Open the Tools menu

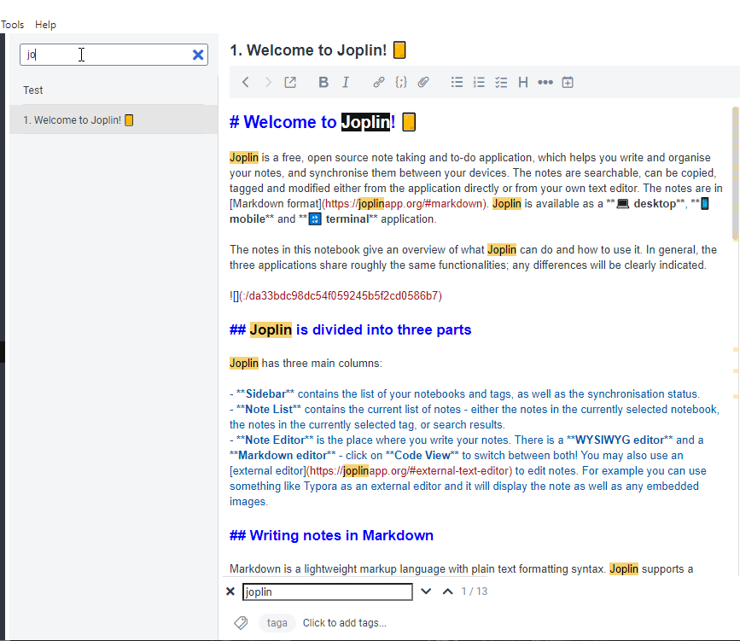pyautogui.click(x=12, y=25)
